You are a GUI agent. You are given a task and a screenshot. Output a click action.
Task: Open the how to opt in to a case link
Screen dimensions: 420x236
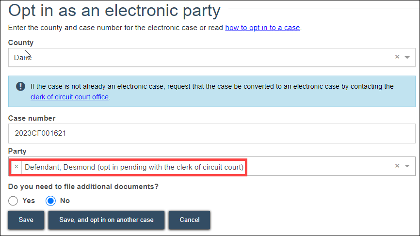click(262, 28)
